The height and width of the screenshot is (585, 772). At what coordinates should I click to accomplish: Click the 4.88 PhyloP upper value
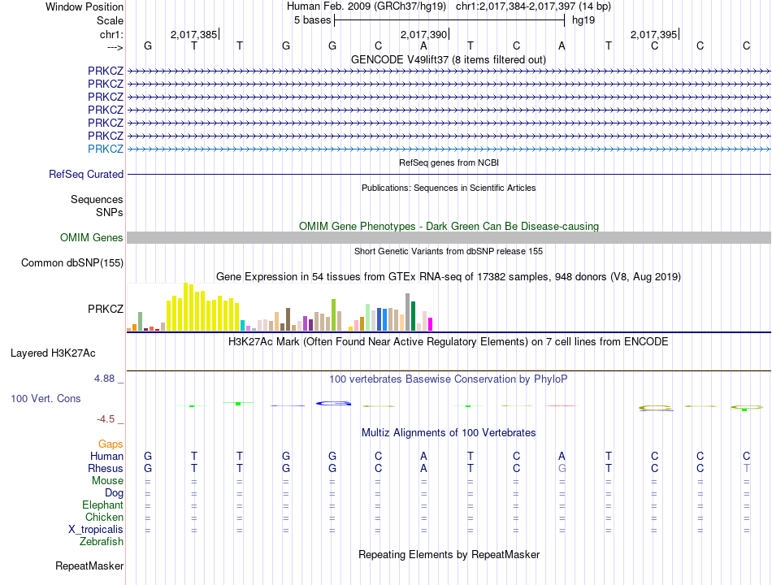pyautogui.click(x=104, y=379)
